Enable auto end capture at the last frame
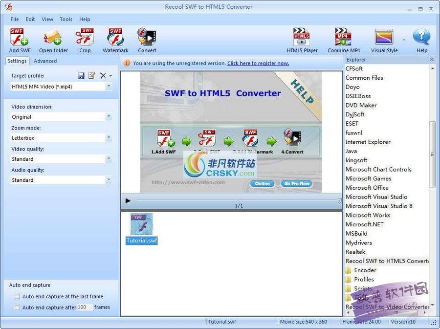Image resolution: width=440 pixels, height=329 pixels. pyautogui.click(x=17, y=296)
